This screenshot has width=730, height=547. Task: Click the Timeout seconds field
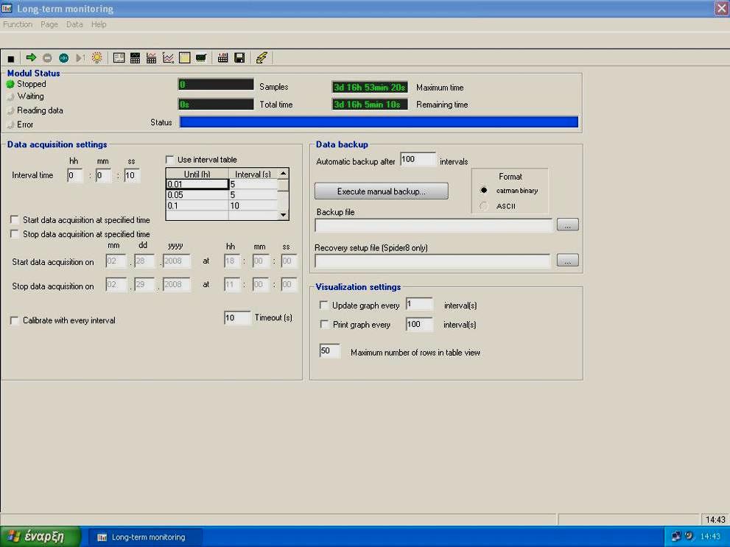[x=237, y=318]
